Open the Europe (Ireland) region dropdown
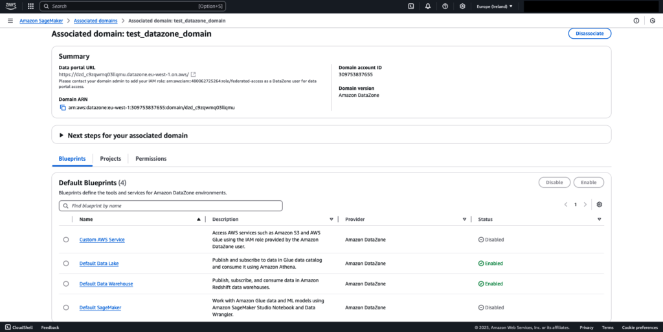This screenshot has height=332, width=663. click(494, 6)
